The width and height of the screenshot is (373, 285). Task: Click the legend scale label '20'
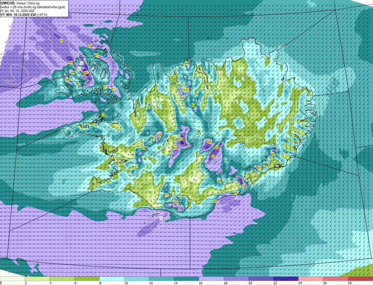click(251, 283)
